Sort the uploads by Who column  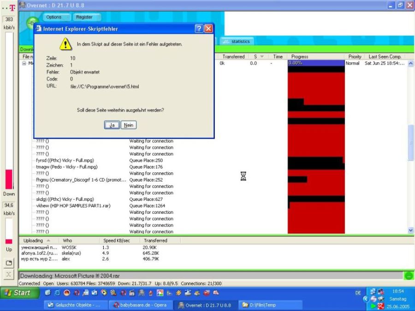[x=79, y=241]
